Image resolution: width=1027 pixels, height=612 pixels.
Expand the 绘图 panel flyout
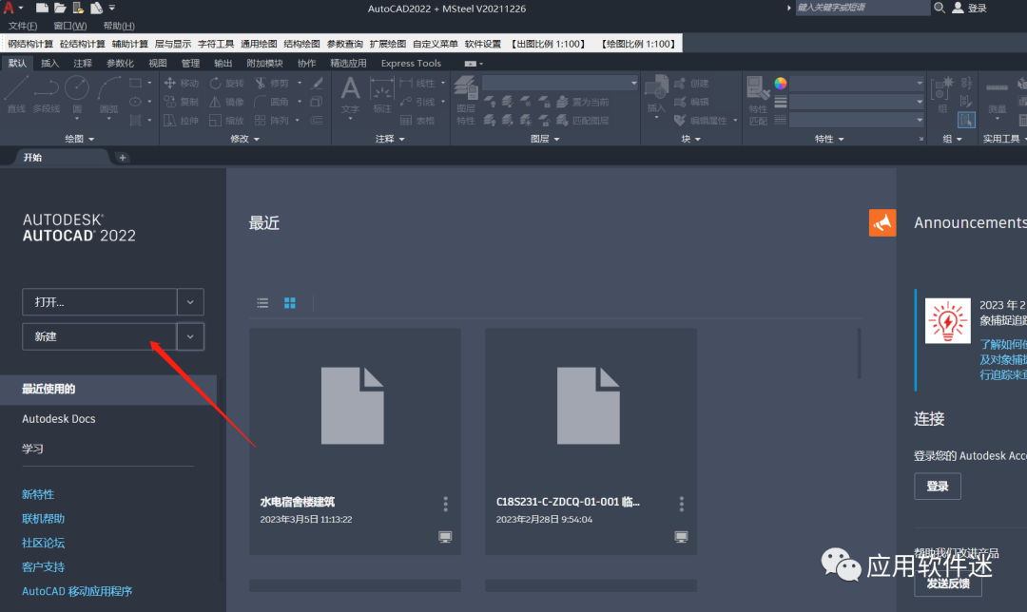pos(79,139)
